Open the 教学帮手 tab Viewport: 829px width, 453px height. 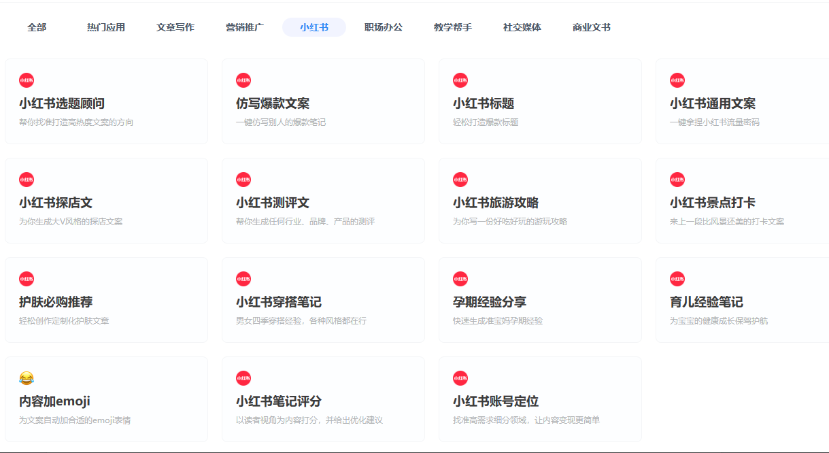[x=453, y=28]
